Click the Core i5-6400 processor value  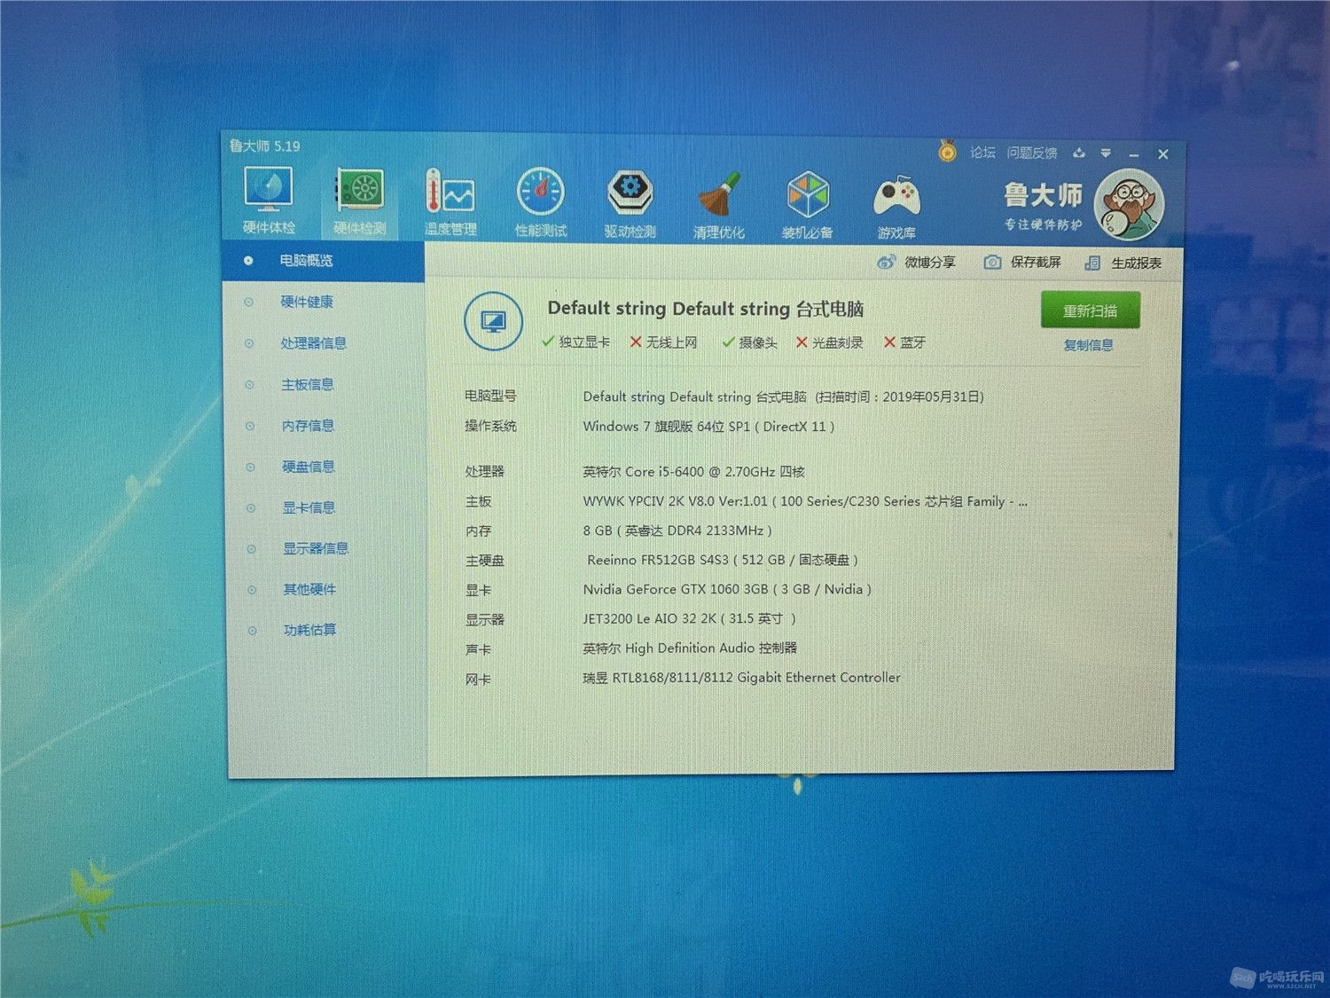(693, 472)
